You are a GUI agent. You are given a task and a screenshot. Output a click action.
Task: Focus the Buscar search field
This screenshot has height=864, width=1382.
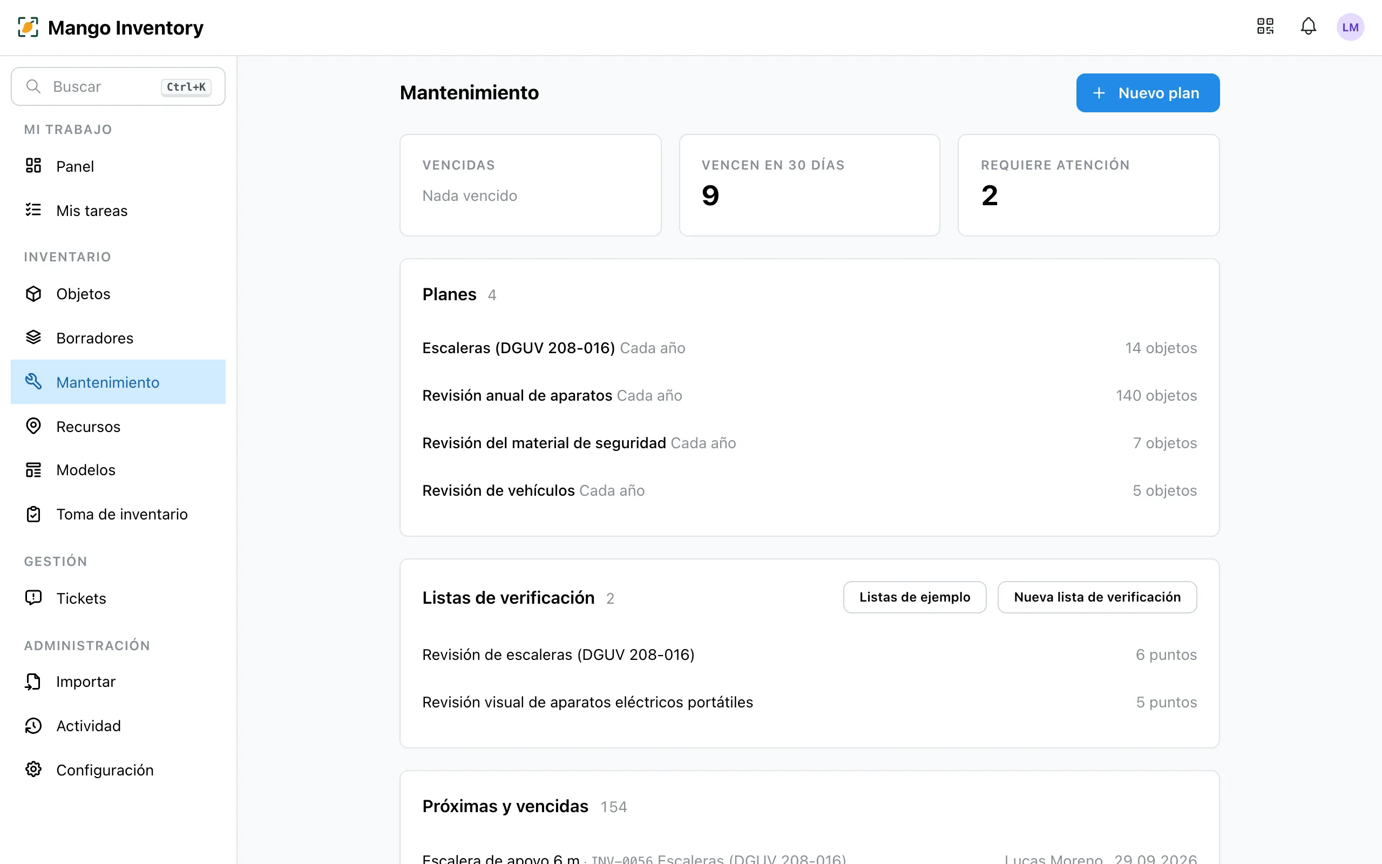point(118,86)
